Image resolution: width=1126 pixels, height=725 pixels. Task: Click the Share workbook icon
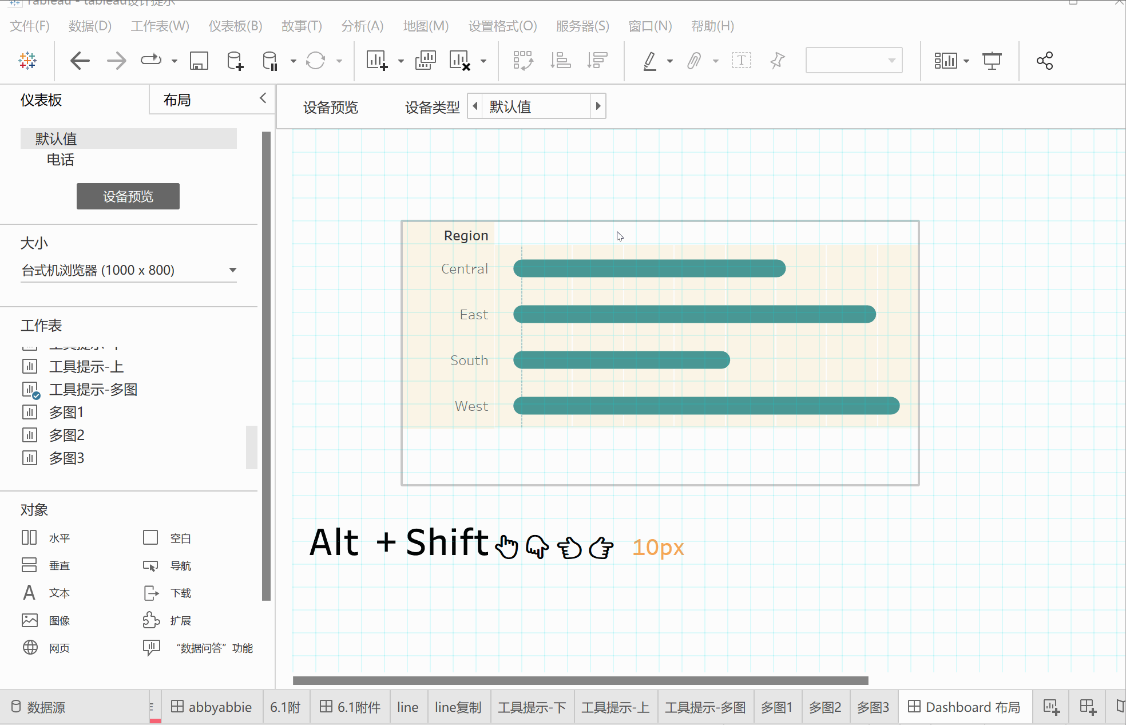[1044, 61]
